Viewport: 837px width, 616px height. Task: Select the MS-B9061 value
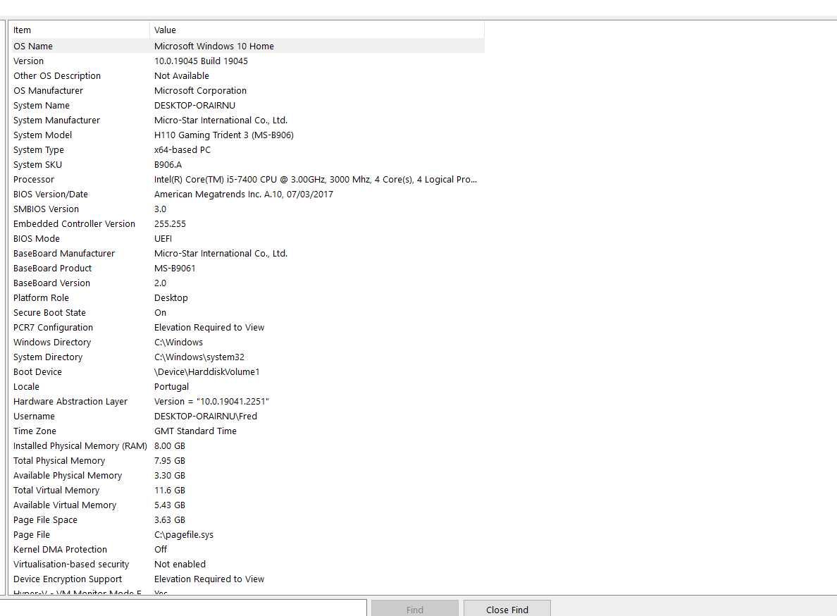(175, 268)
